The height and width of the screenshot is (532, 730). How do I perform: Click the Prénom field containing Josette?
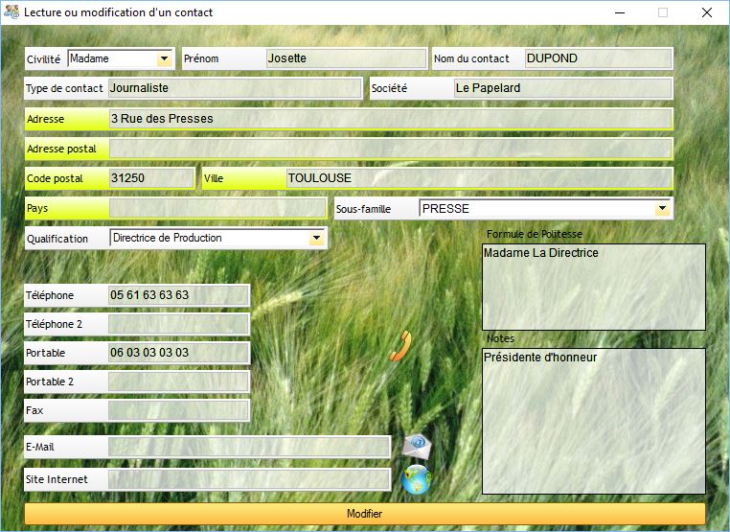(x=346, y=58)
